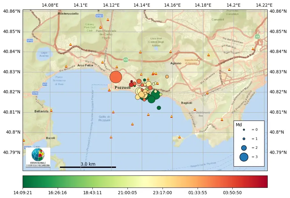This screenshot has width=290, height=198.
Task: Click the 21:00:05 colorbar tick label
Action: coord(127,193)
